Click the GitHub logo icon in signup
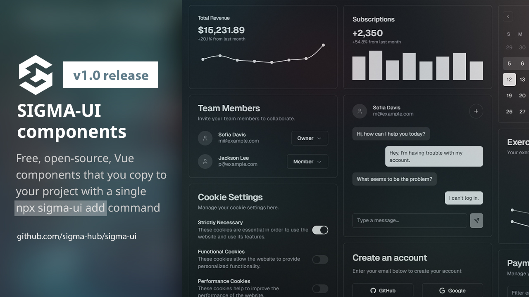This screenshot has height=297, width=529. (374, 290)
